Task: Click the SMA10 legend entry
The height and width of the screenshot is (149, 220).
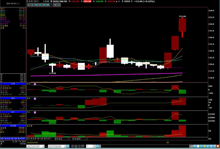Action: pos(13,11)
